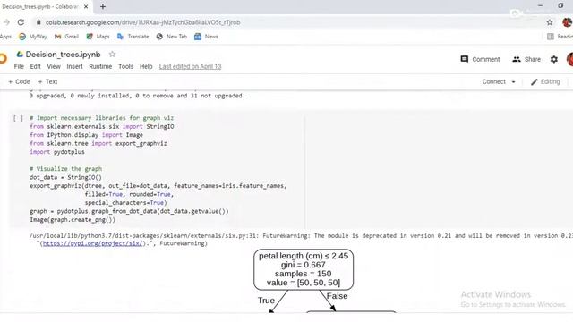View site security lock information

coord(38,22)
